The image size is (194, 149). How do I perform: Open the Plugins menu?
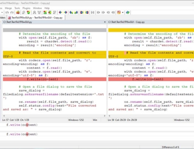pyautogui.click(x=26, y=8)
